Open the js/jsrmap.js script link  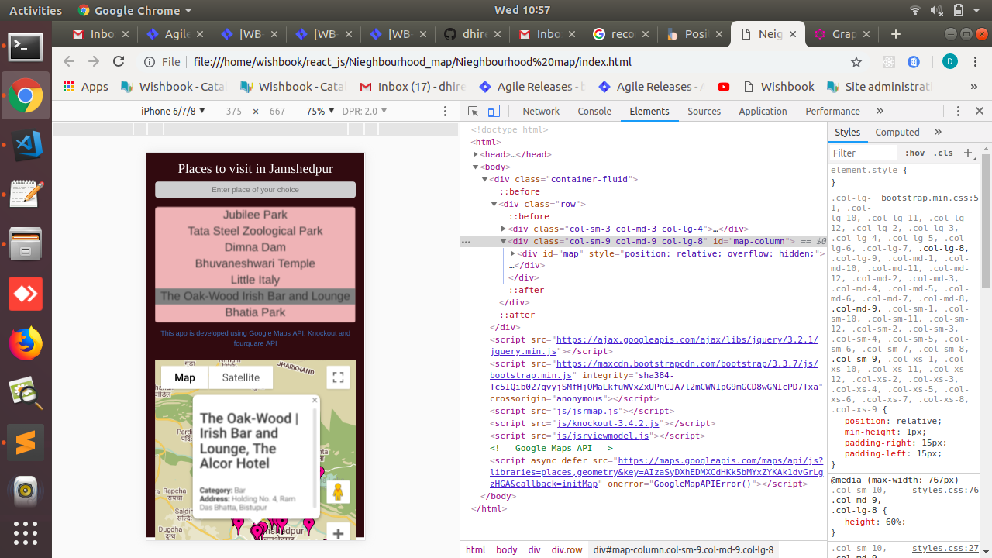587,411
